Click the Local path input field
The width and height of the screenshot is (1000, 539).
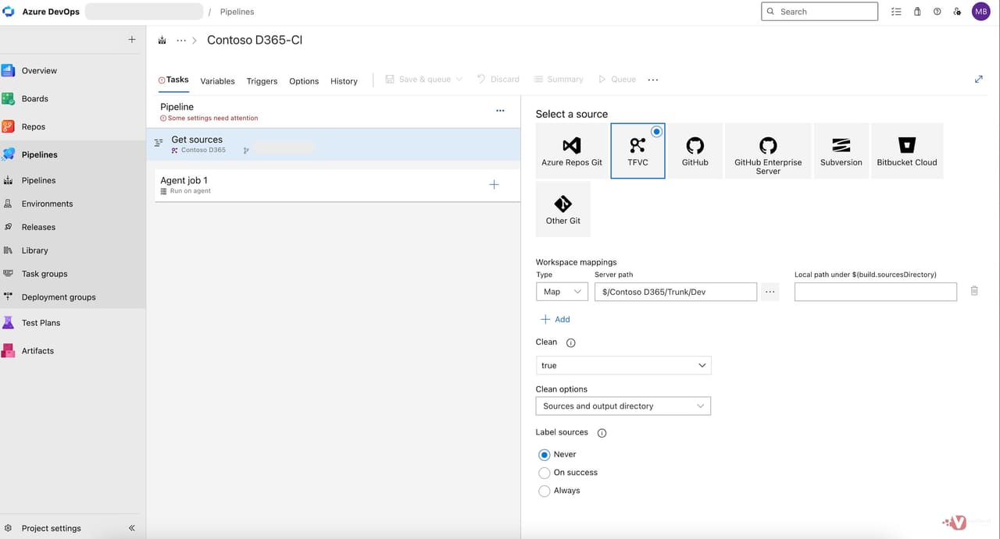coord(876,292)
